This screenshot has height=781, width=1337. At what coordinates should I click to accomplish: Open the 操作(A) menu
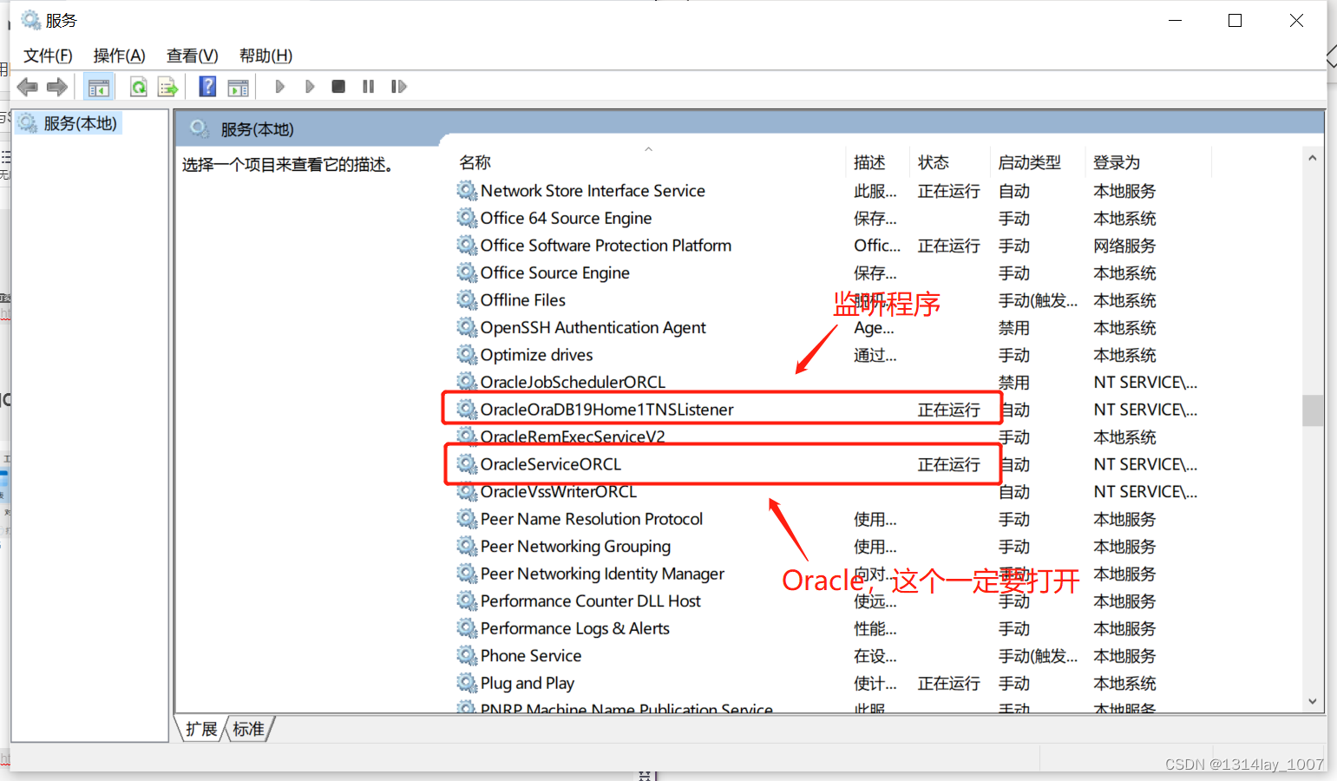pos(120,56)
